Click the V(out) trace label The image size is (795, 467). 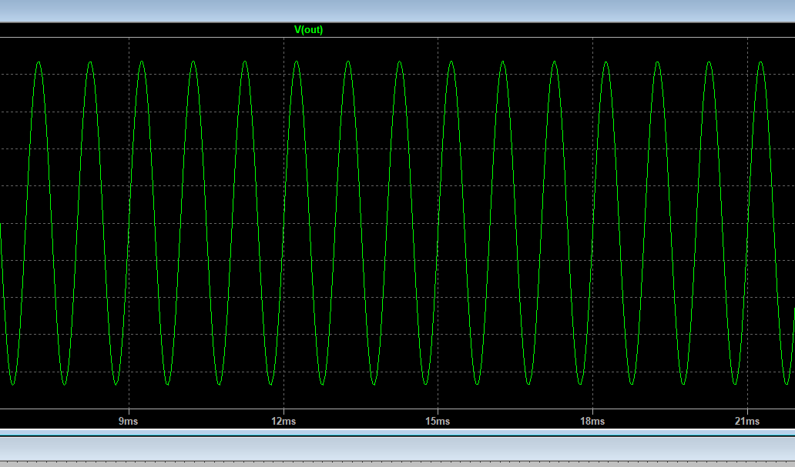[x=308, y=30]
